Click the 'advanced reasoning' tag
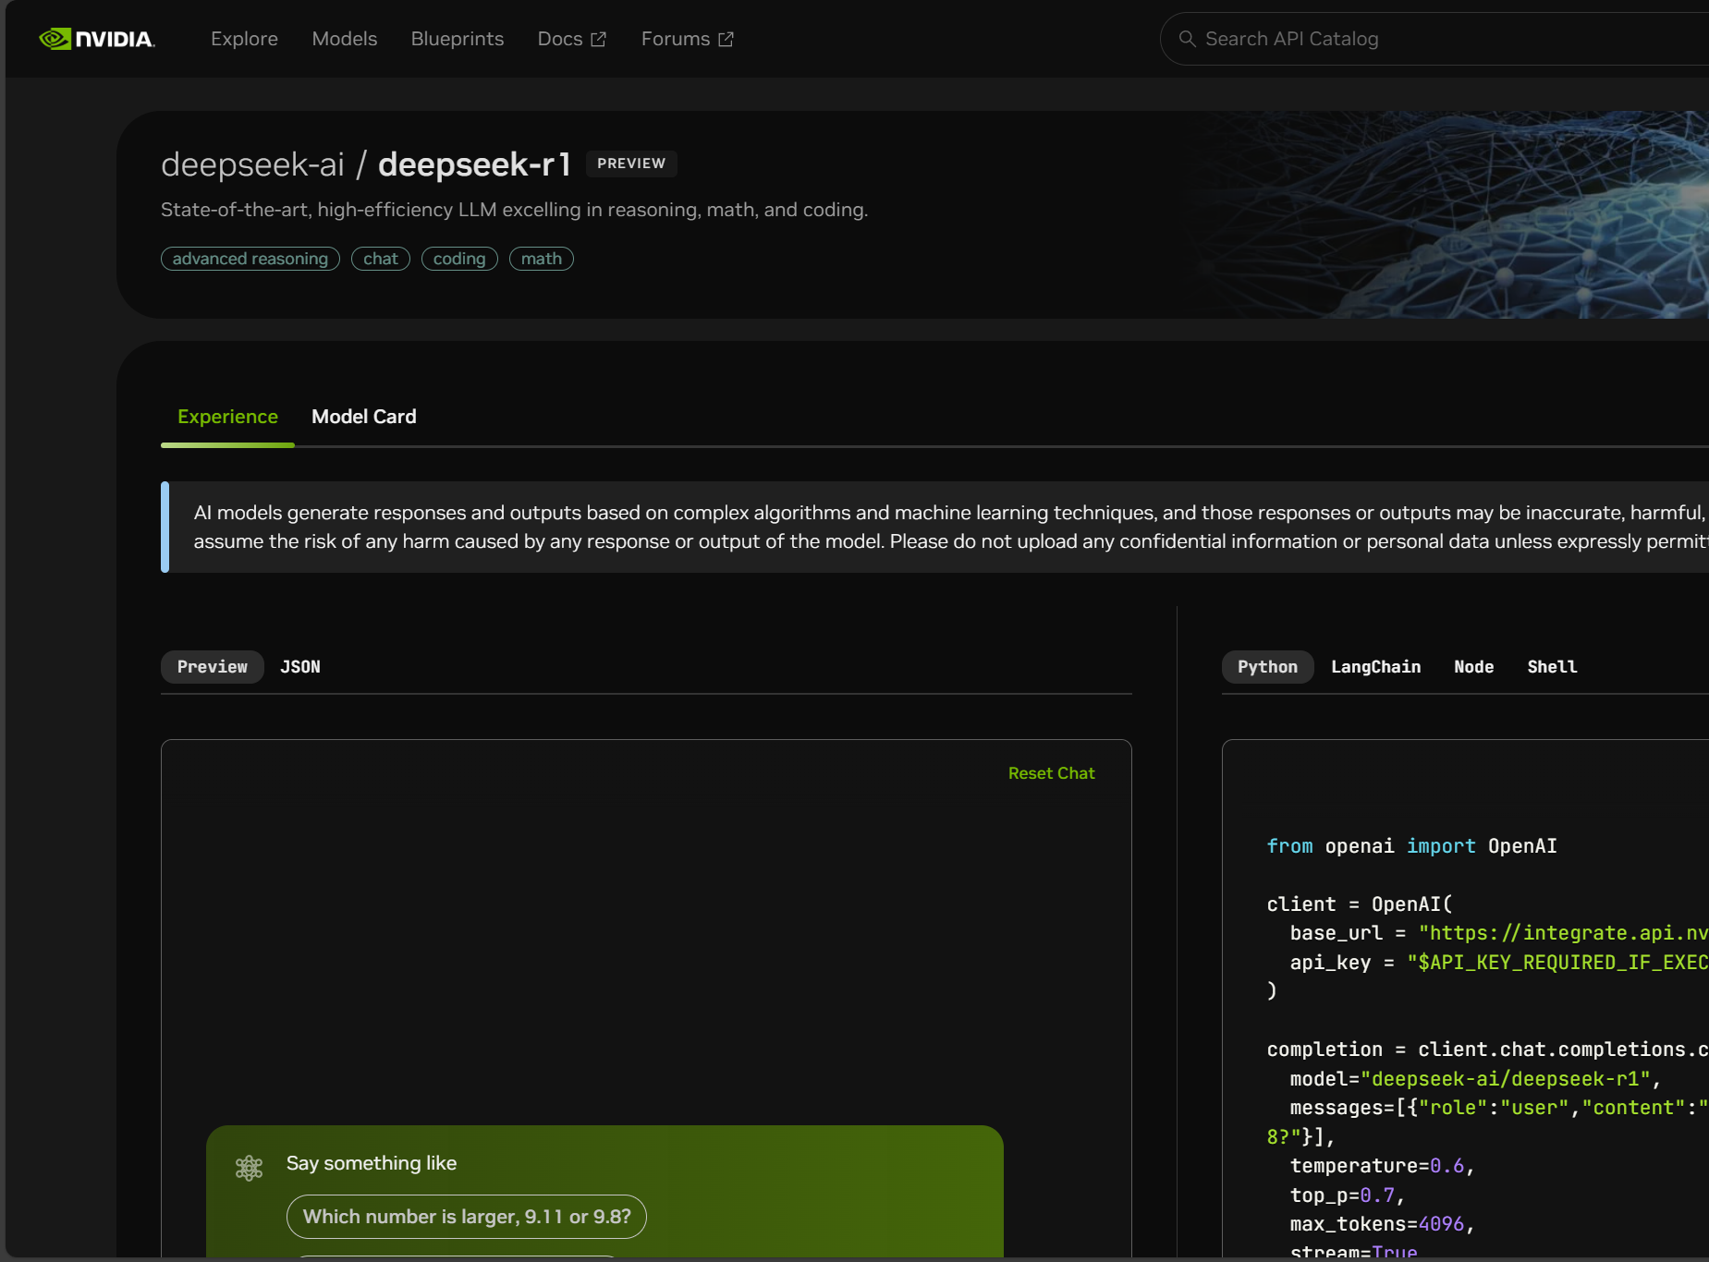Image resolution: width=1709 pixels, height=1262 pixels. (x=250, y=259)
